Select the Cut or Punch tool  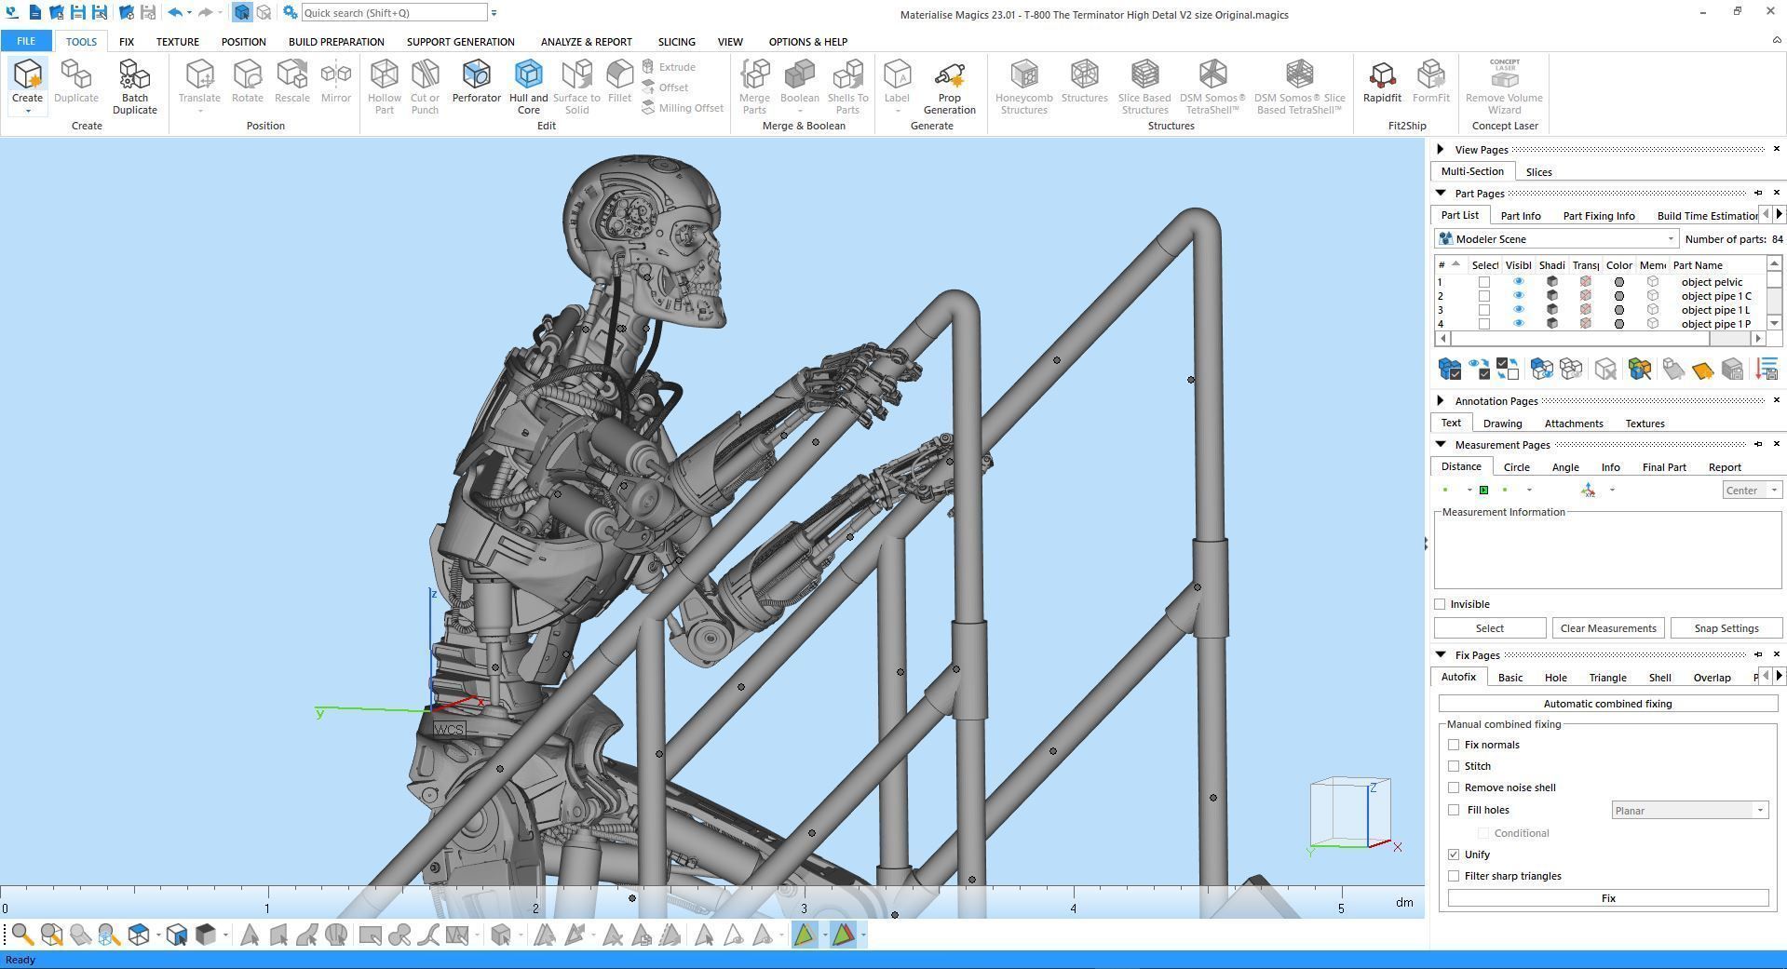(425, 87)
